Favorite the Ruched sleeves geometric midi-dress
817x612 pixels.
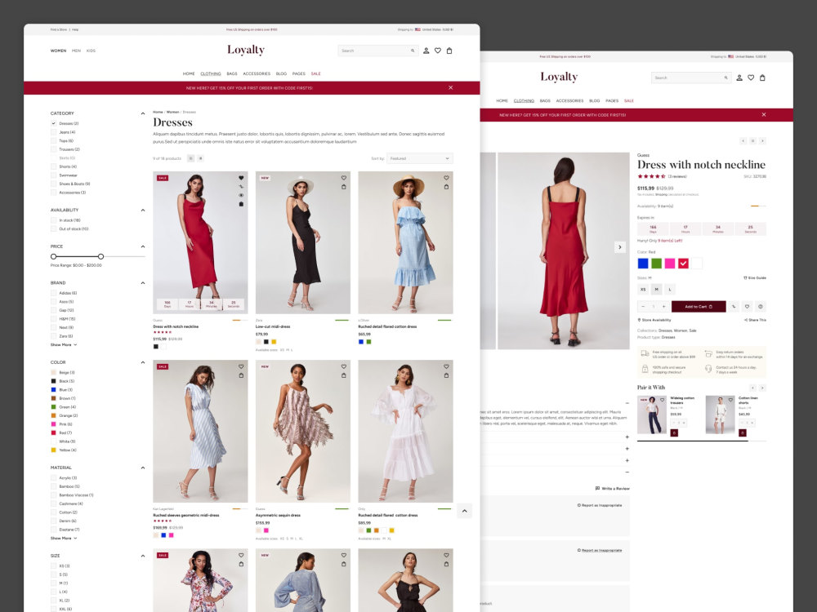(241, 366)
